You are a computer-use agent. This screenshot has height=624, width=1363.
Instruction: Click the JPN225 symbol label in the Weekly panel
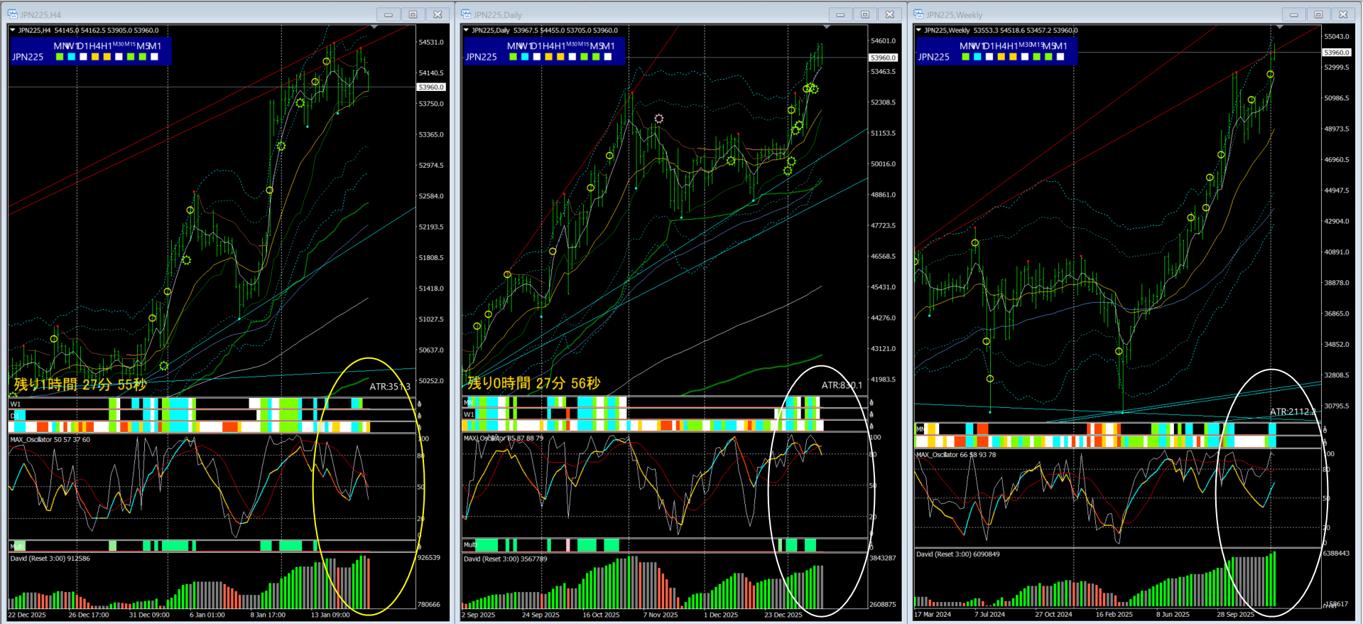tap(933, 57)
